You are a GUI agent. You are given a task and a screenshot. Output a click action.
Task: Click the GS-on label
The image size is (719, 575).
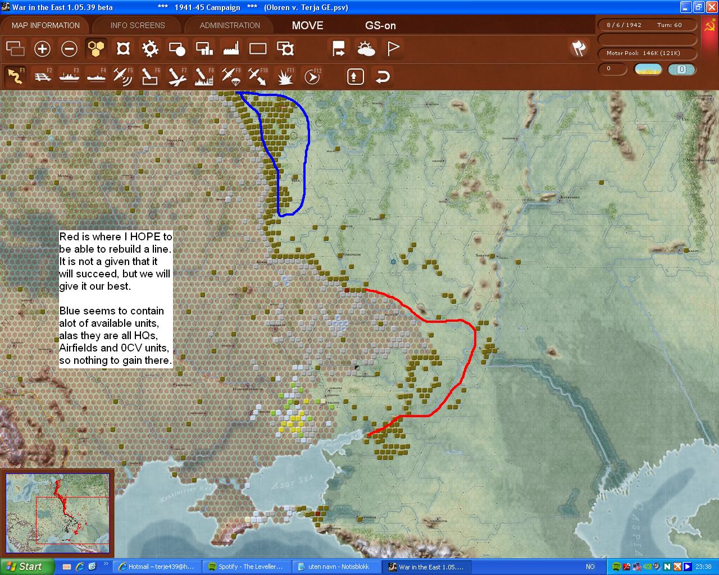click(x=380, y=25)
